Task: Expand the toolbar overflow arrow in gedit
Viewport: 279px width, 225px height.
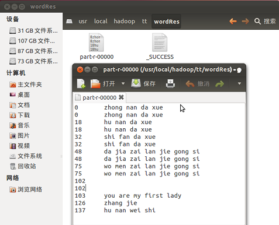Action: pyautogui.click(x=239, y=83)
